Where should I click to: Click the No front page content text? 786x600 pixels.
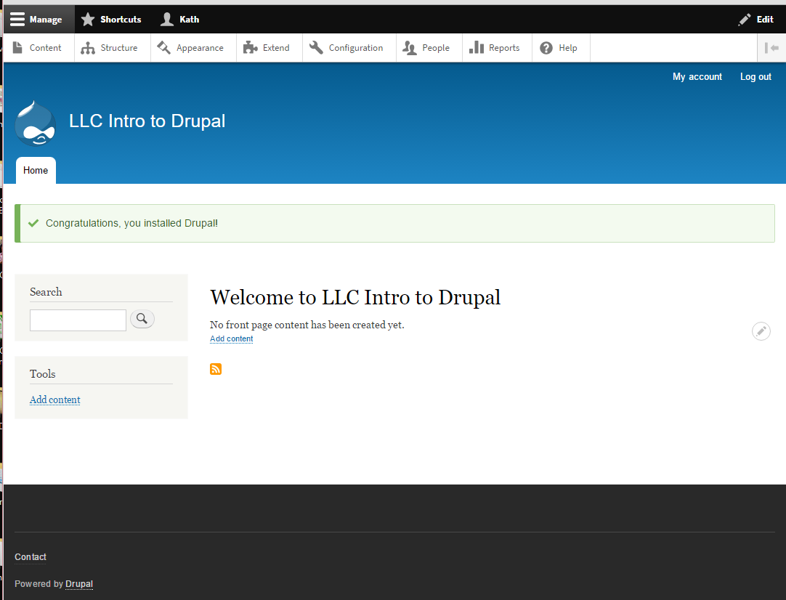(307, 325)
